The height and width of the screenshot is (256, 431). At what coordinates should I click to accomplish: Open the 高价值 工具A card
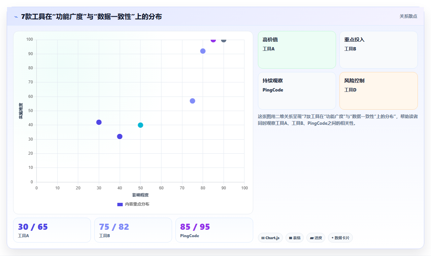[x=297, y=50]
